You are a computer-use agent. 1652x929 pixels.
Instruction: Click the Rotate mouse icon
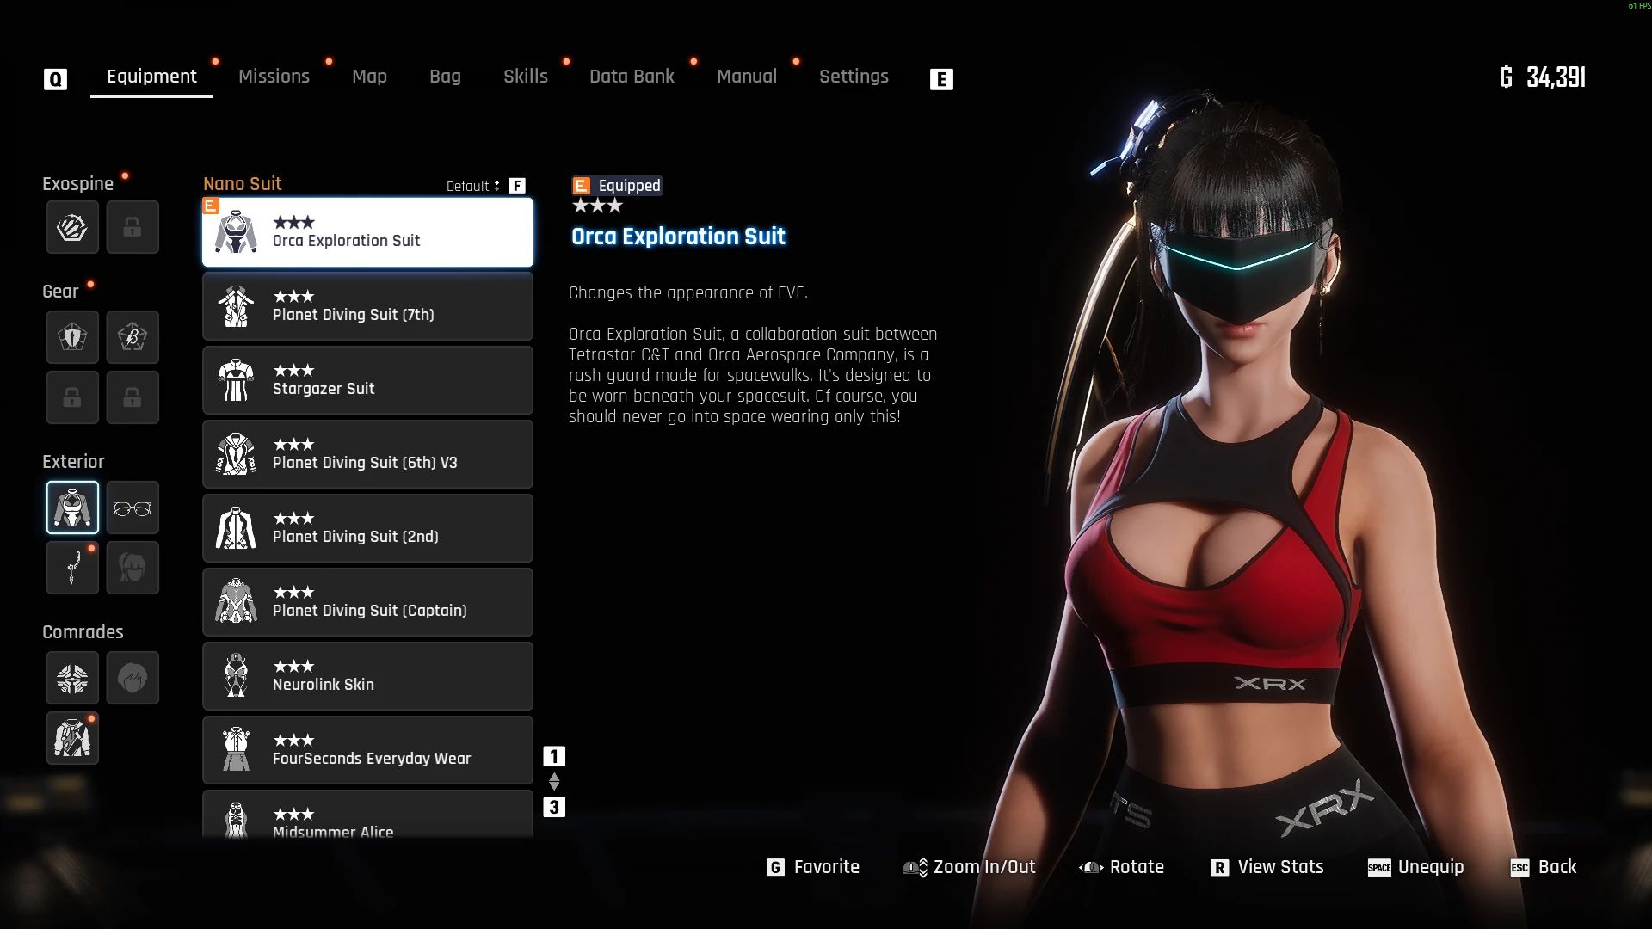(x=1091, y=867)
